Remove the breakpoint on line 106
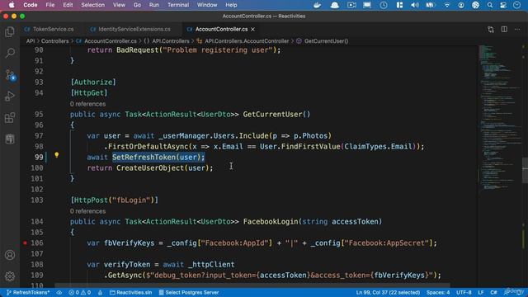 25,243
